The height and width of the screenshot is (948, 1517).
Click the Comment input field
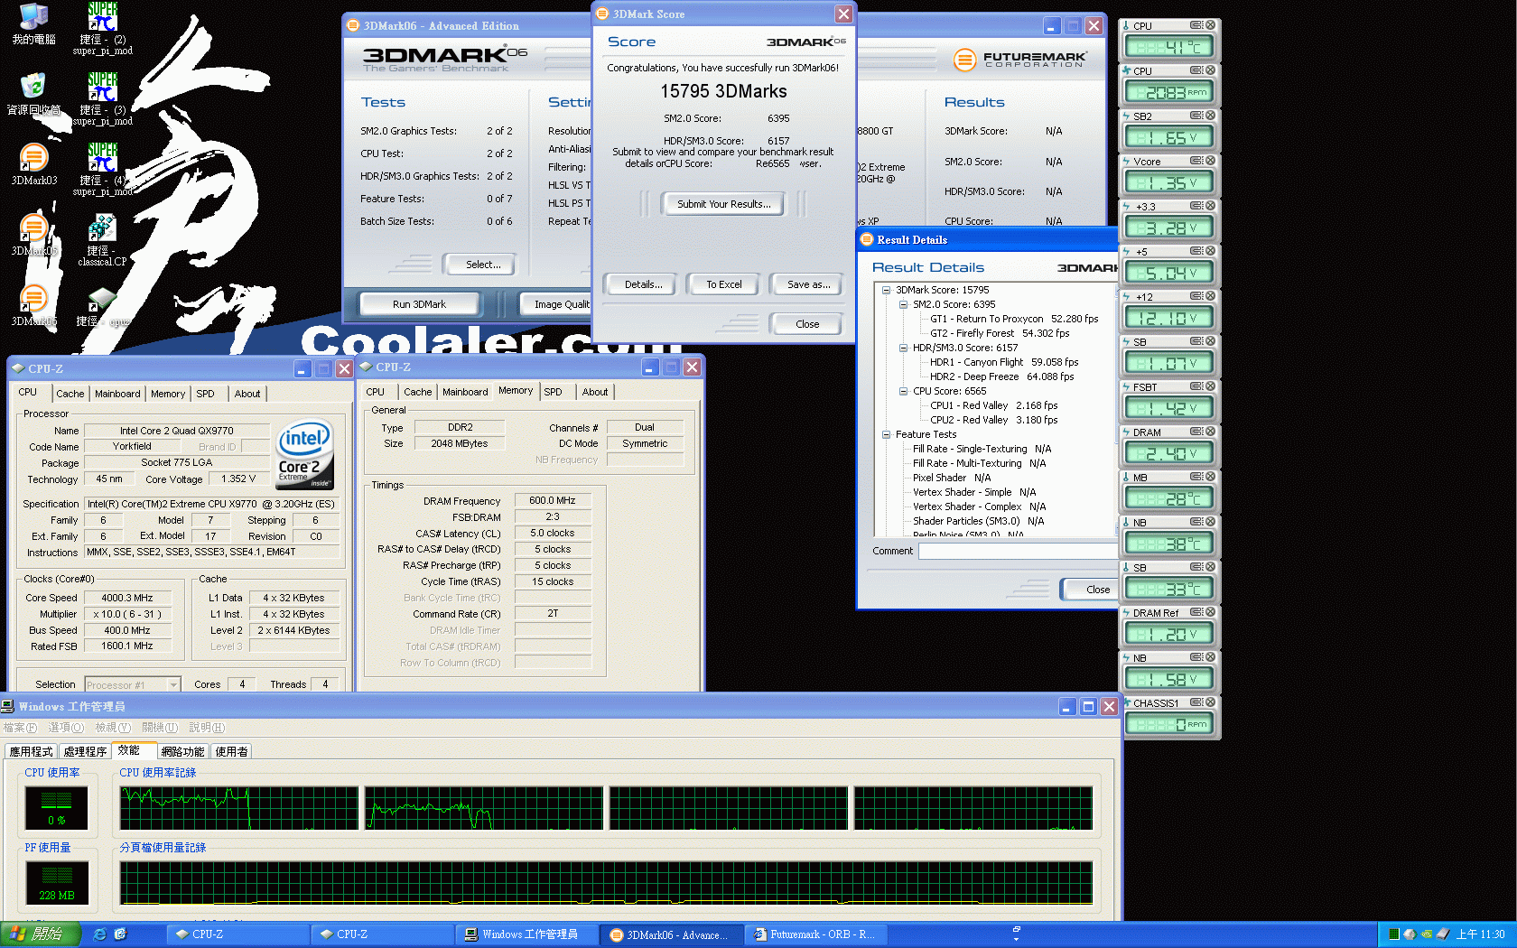point(1017,551)
